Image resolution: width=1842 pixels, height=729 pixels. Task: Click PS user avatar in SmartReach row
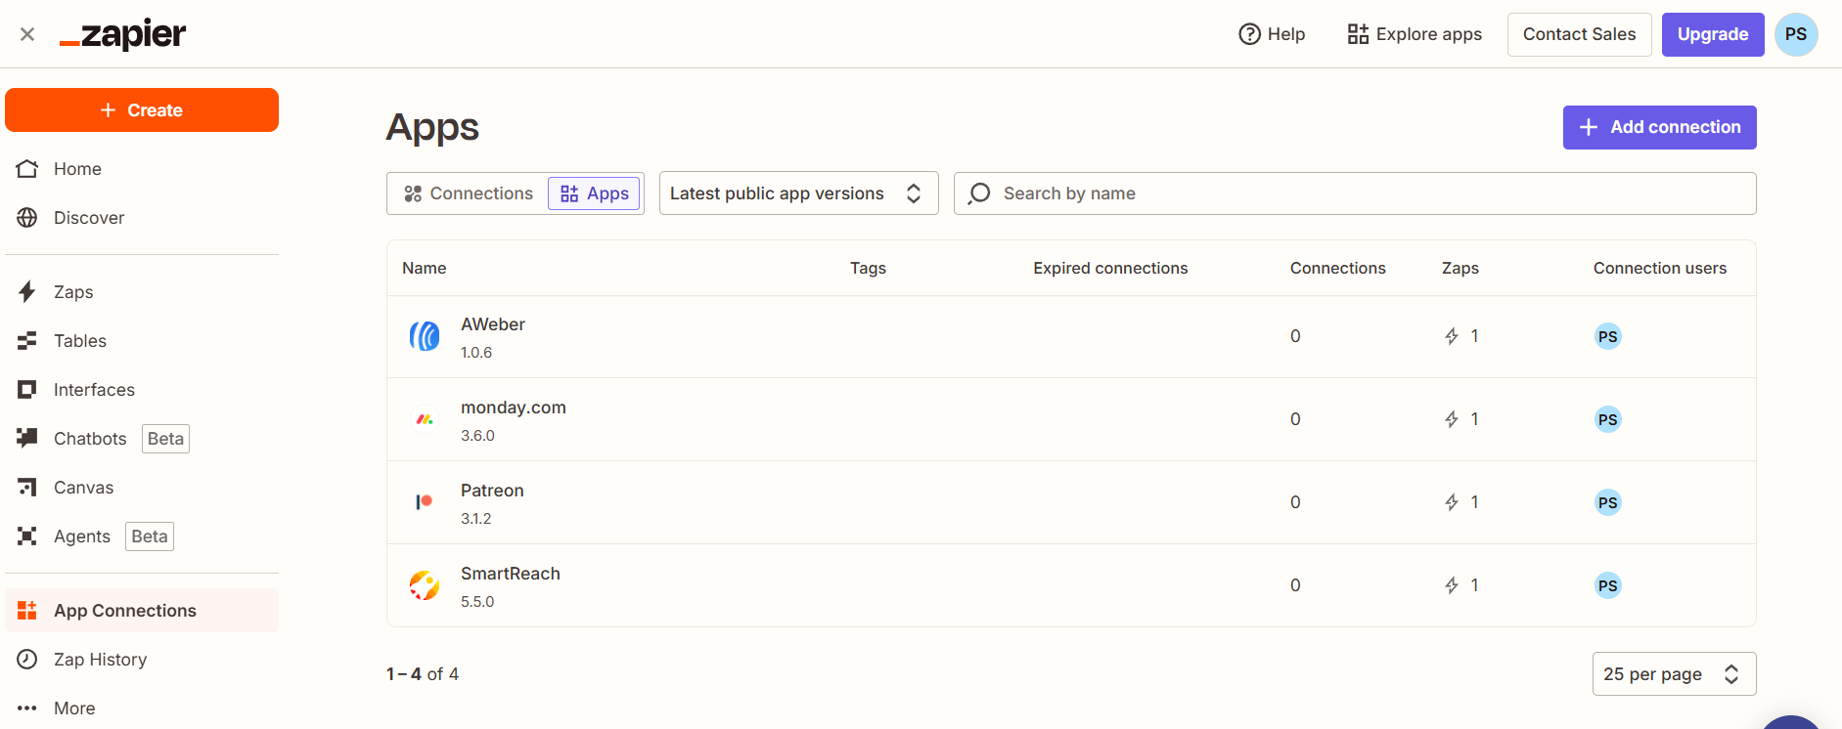(x=1607, y=585)
